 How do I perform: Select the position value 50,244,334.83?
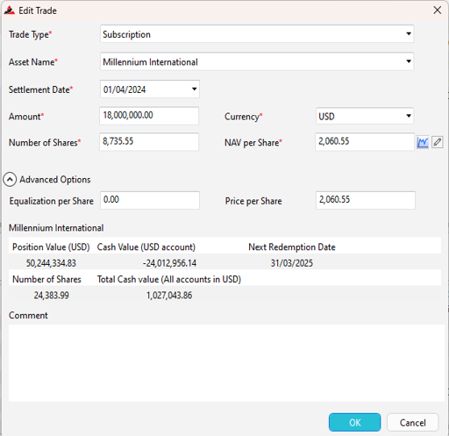[51, 263]
